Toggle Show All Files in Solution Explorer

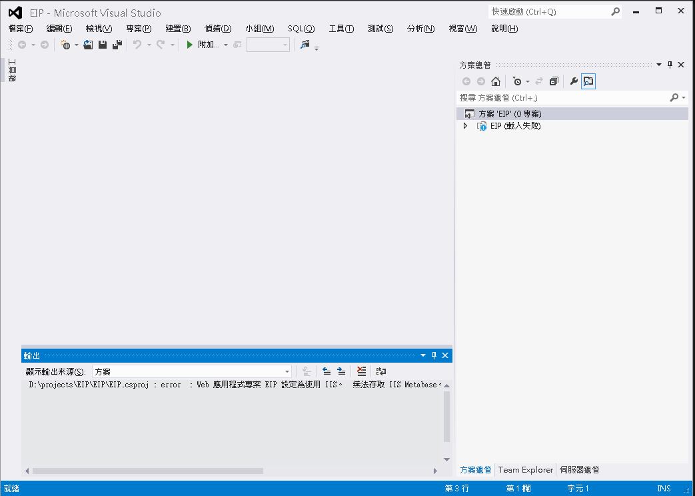[x=588, y=81]
